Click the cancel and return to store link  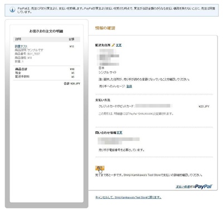(x=128, y=197)
